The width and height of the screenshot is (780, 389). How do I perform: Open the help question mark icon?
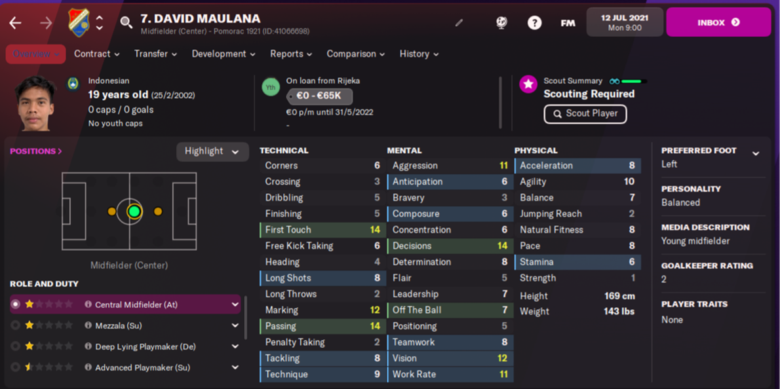pos(535,23)
